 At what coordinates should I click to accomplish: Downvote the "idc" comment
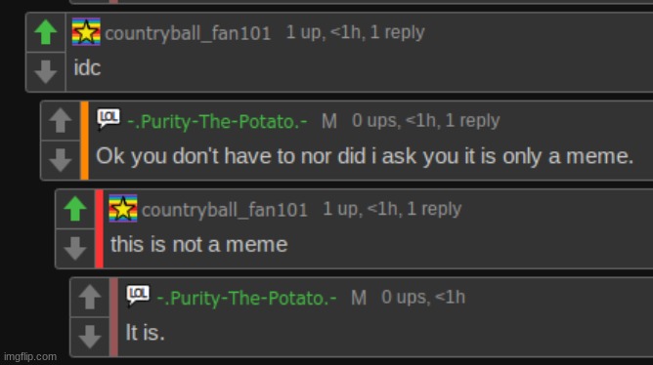[x=45, y=71]
